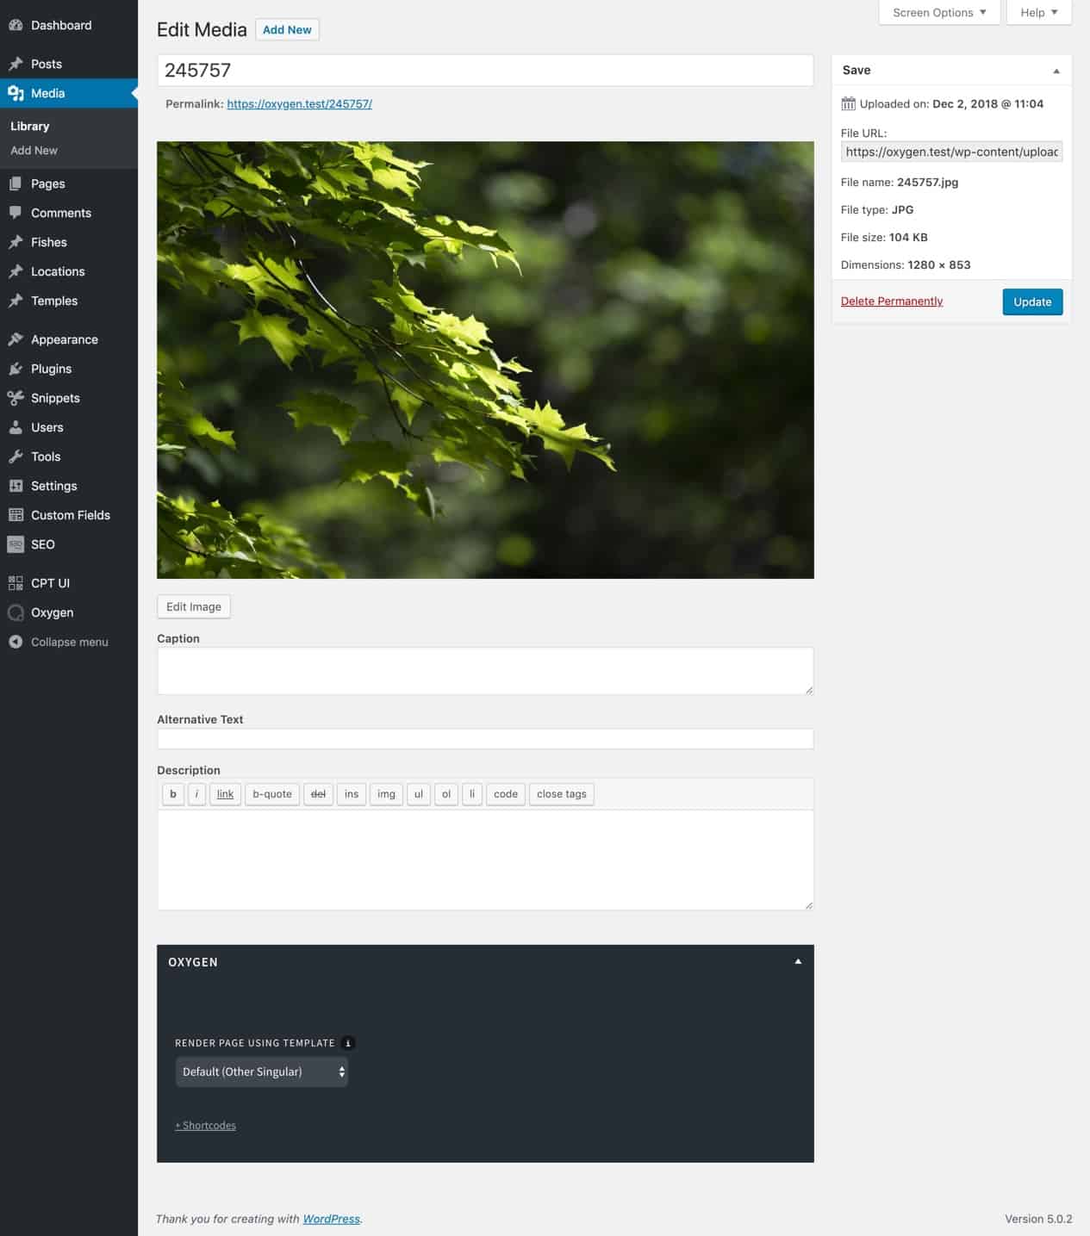
Task: Click the Custom Fields icon
Action: [x=15, y=515]
